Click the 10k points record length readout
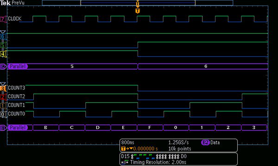 click(x=180, y=149)
